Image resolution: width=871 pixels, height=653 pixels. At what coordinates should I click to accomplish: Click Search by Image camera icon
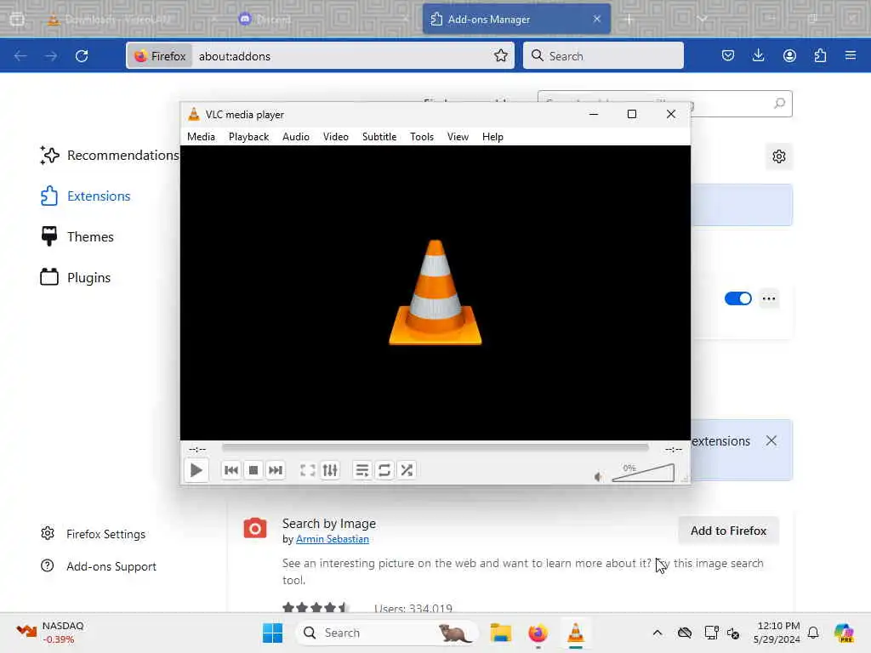pos(255,528)
